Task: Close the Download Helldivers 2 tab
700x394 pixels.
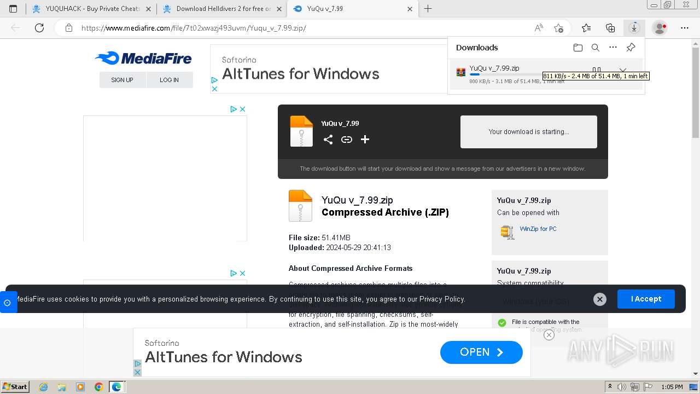Action: 279,9
